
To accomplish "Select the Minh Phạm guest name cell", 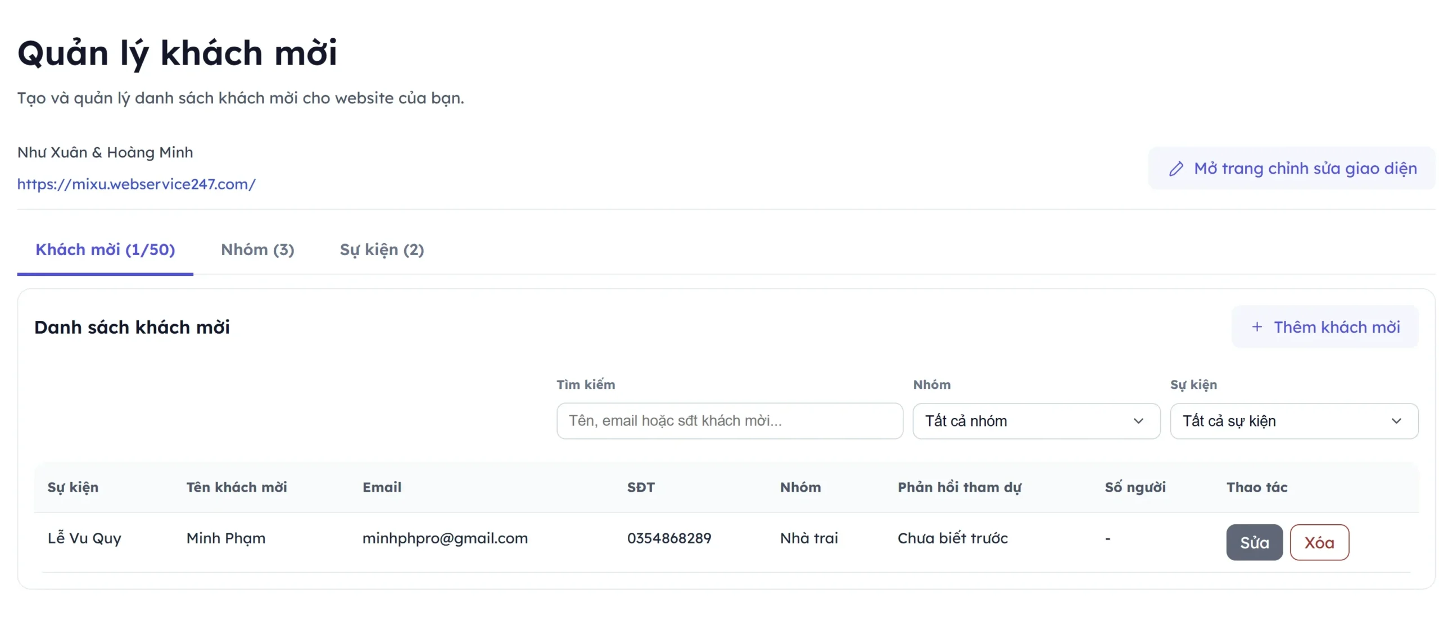I will tap(226, 538).
